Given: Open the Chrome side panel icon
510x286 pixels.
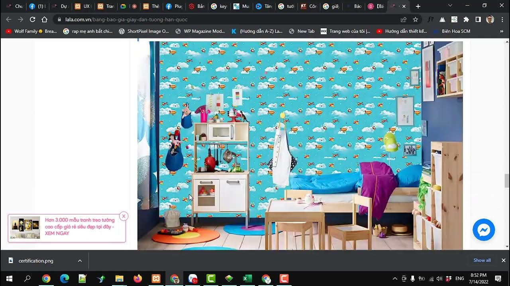Looking at the screenshot, I should click(x=478, y=19).
